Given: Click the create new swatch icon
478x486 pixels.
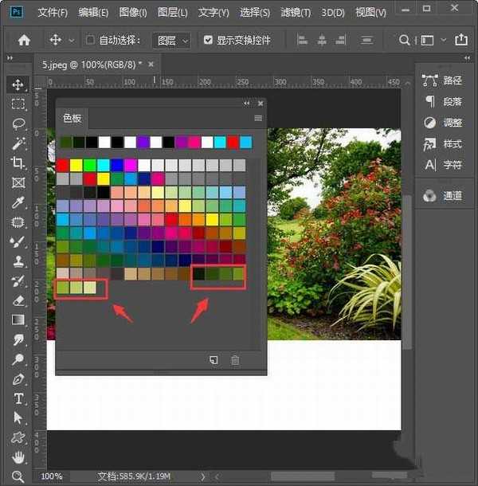Looking at the screenshot, I should coord(214,360).
